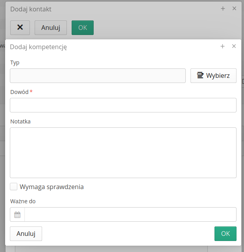244x252 pixels.
Task: Click into the required Dowód field
Action: (123, 105)
